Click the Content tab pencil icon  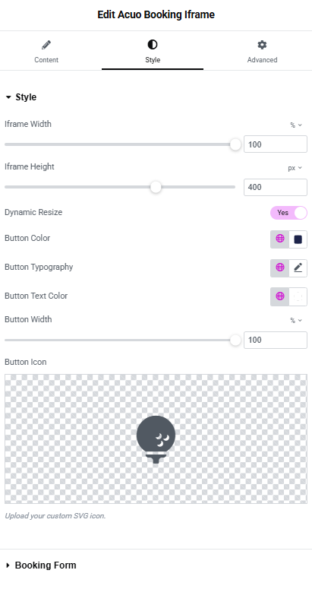point(46,45)
